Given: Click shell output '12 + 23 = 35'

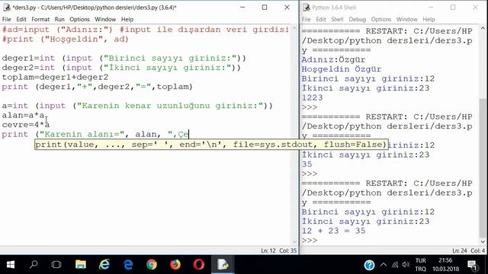Looking at the screenshot, I should pos(333,231).
